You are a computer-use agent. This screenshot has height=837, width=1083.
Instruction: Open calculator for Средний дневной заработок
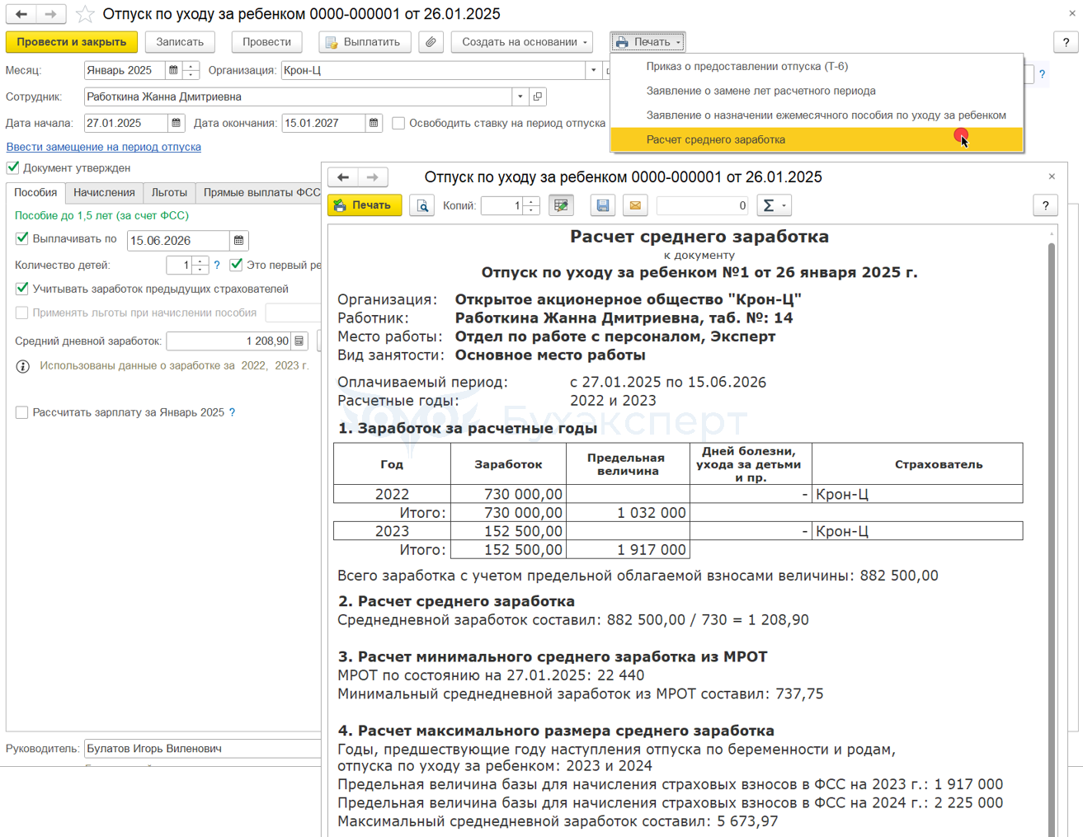pos(299,341)
